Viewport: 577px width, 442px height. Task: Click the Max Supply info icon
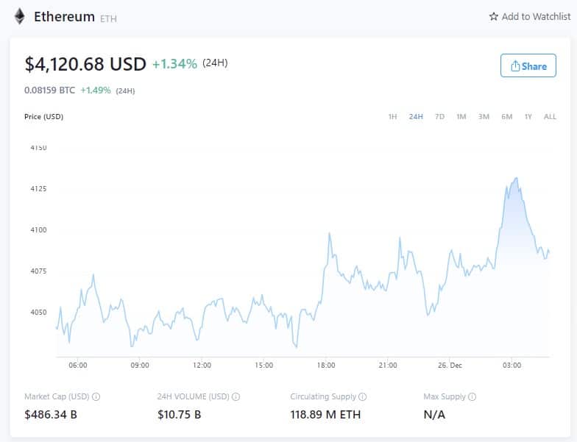[x=472, y=397]
